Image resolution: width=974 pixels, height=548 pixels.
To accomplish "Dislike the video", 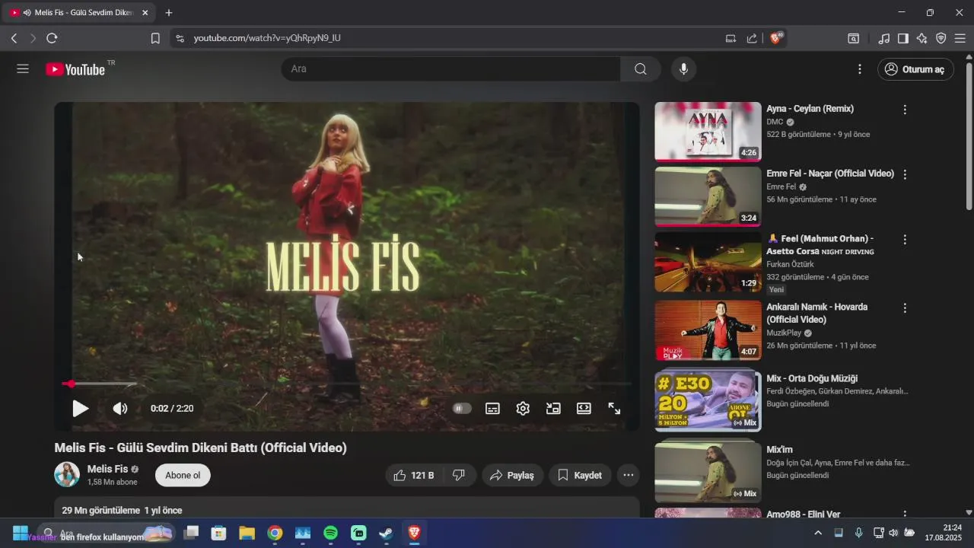I will [x=459, y=476].
